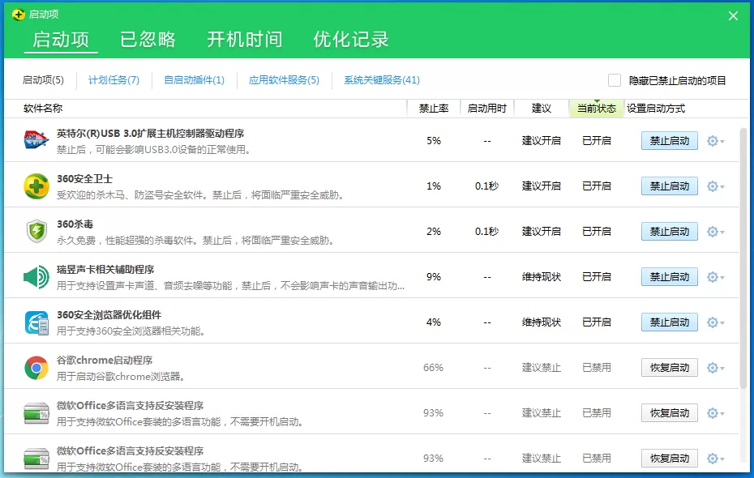Open gear settings for 谷歌chrome row
754x478 pixels.
coord(716,368)
